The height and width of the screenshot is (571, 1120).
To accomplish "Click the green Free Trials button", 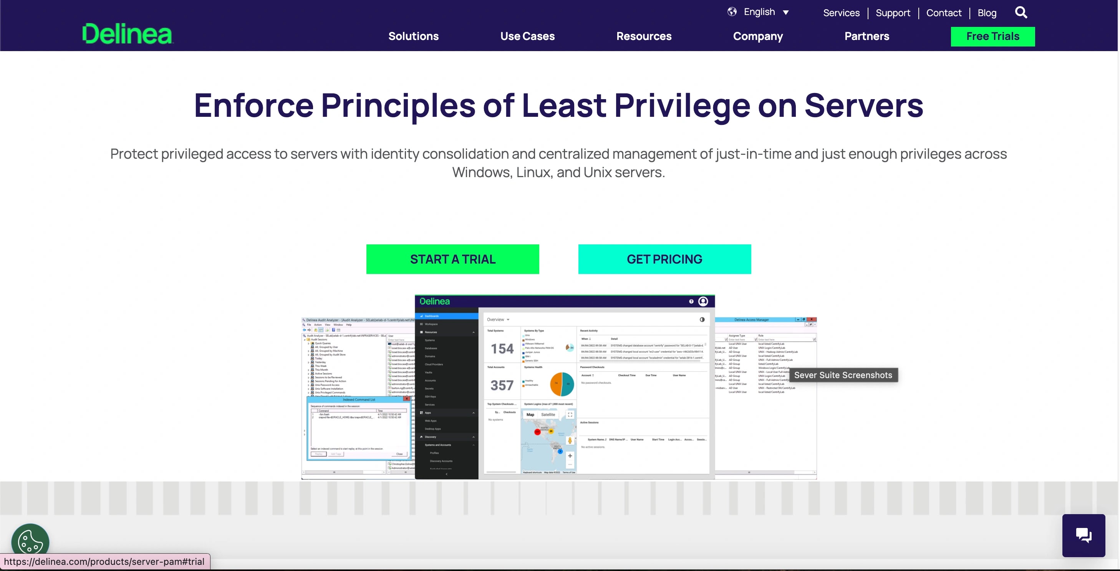I will (992, 37).
